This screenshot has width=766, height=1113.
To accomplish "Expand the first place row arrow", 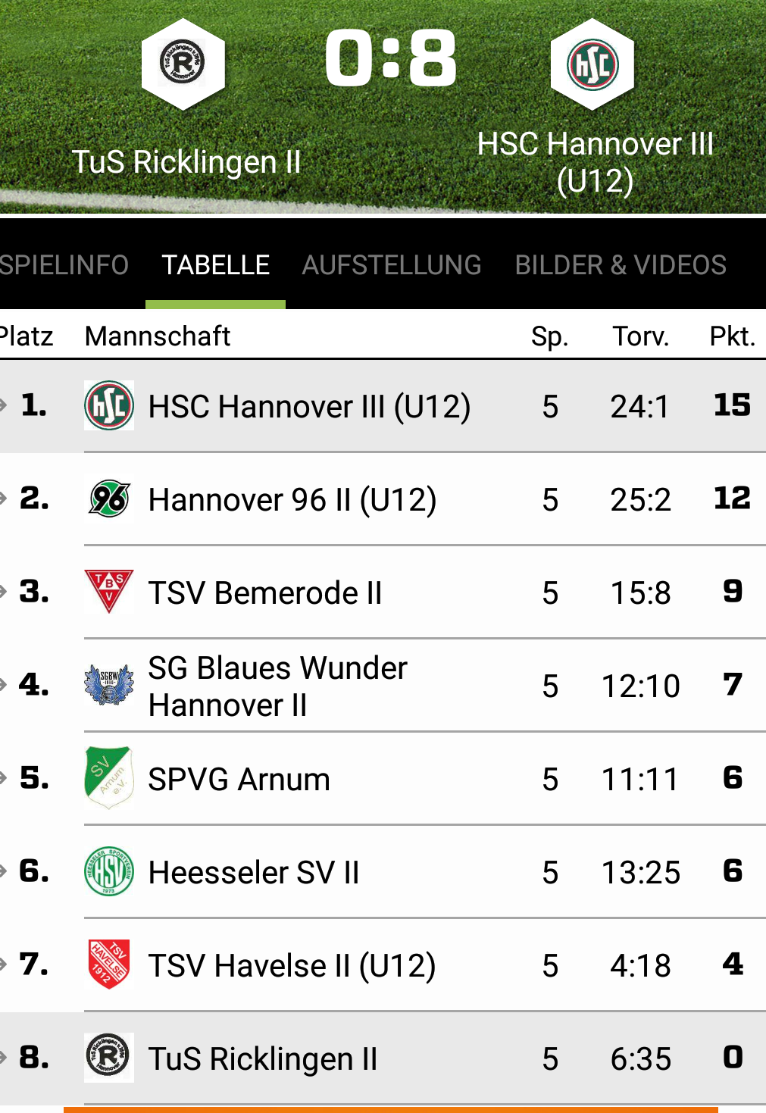I will coord(3,405).
